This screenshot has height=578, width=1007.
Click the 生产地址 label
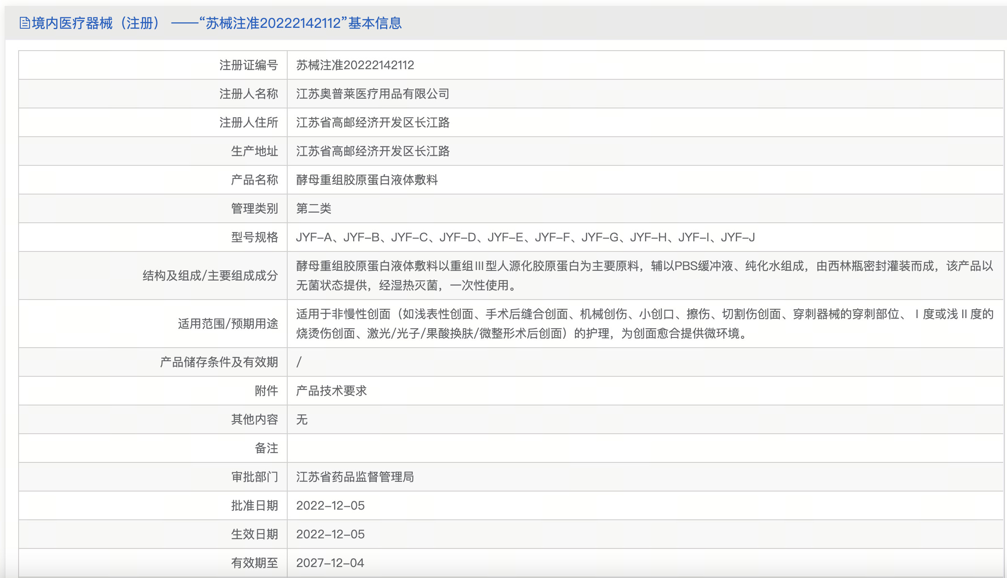point(254,151)
